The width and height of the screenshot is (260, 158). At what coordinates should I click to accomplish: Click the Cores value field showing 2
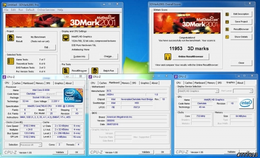pyautogui.click(x=59, y=145)
